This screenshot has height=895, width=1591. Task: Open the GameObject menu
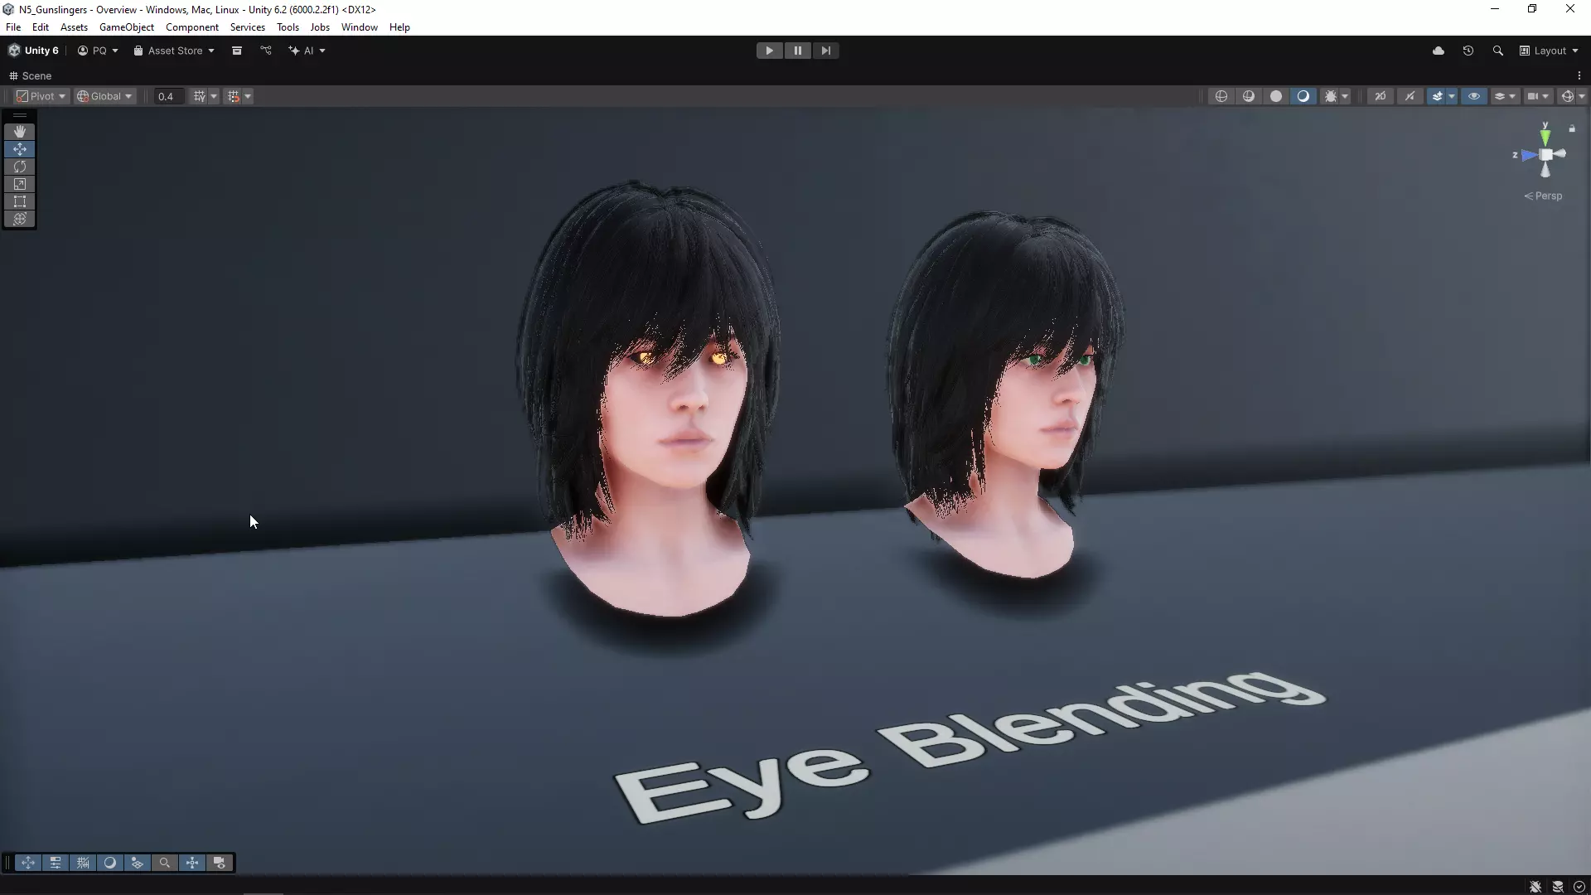click(126, 27)
